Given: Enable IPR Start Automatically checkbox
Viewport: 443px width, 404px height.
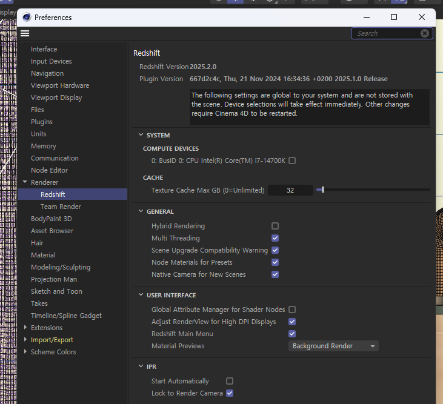Looking at the screenshot, I should pos(230,381).
